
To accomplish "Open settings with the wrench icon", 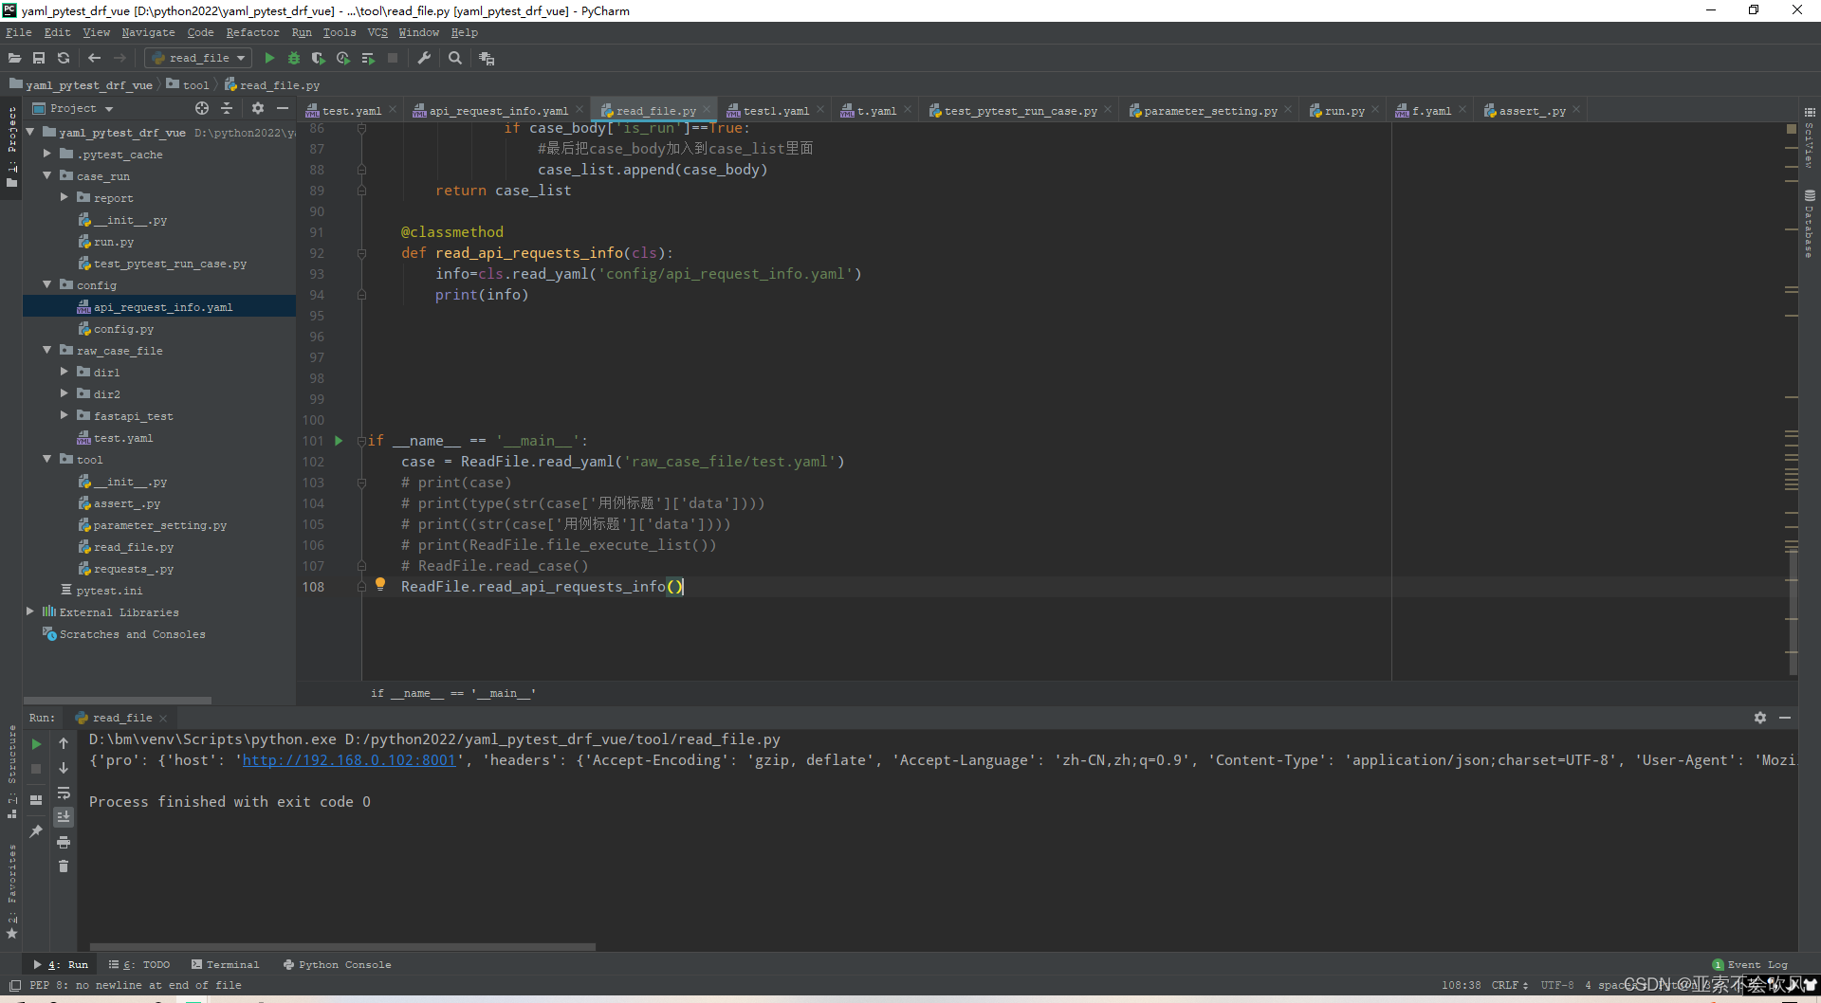I will click(x=424, y=58).
